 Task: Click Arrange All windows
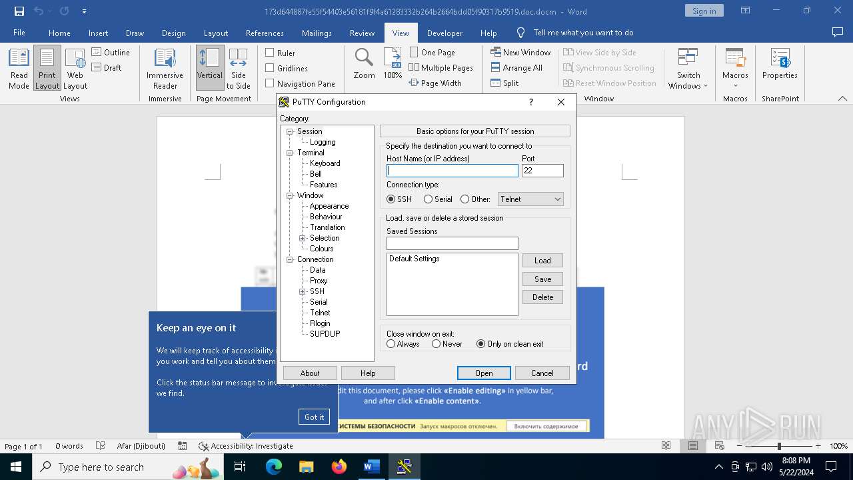[516, 67]
